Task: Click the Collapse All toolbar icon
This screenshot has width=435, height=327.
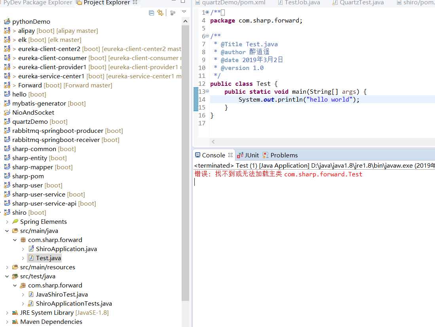Action: click(151, 13)
